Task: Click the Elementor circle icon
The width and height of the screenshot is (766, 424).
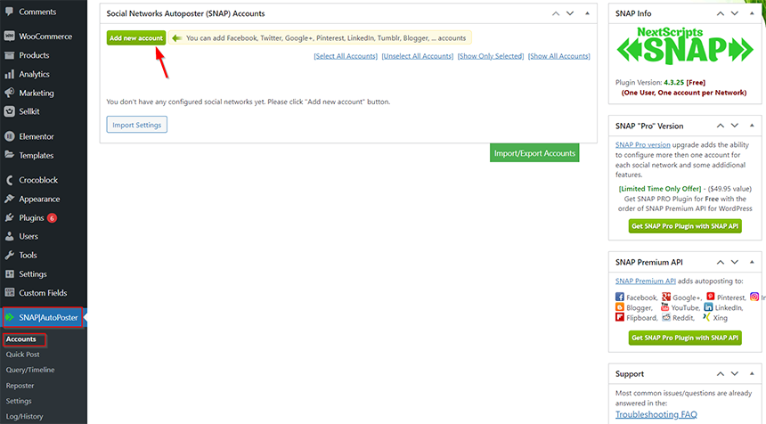Action: 9,136
